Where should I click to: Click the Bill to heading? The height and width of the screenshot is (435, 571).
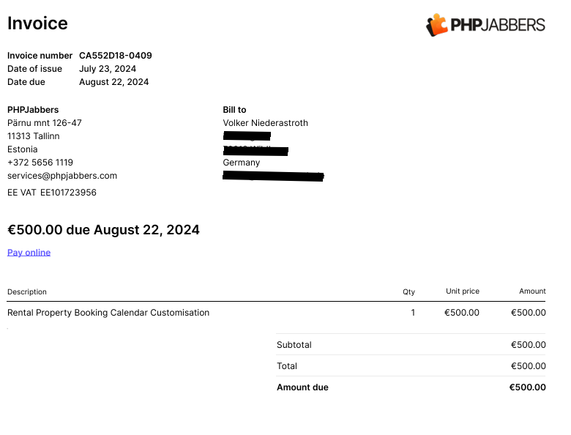pos(234,110)
